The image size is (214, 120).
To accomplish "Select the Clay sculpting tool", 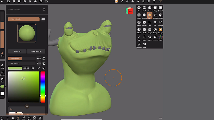I will coord(139,9).
